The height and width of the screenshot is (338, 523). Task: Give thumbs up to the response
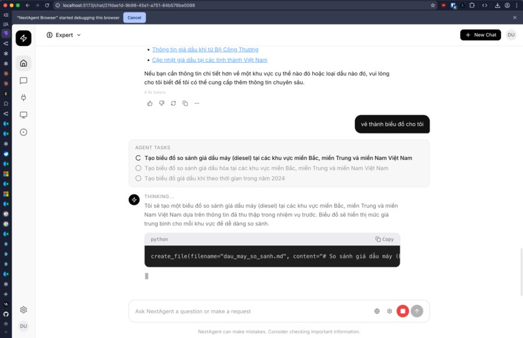pos(150,104)
